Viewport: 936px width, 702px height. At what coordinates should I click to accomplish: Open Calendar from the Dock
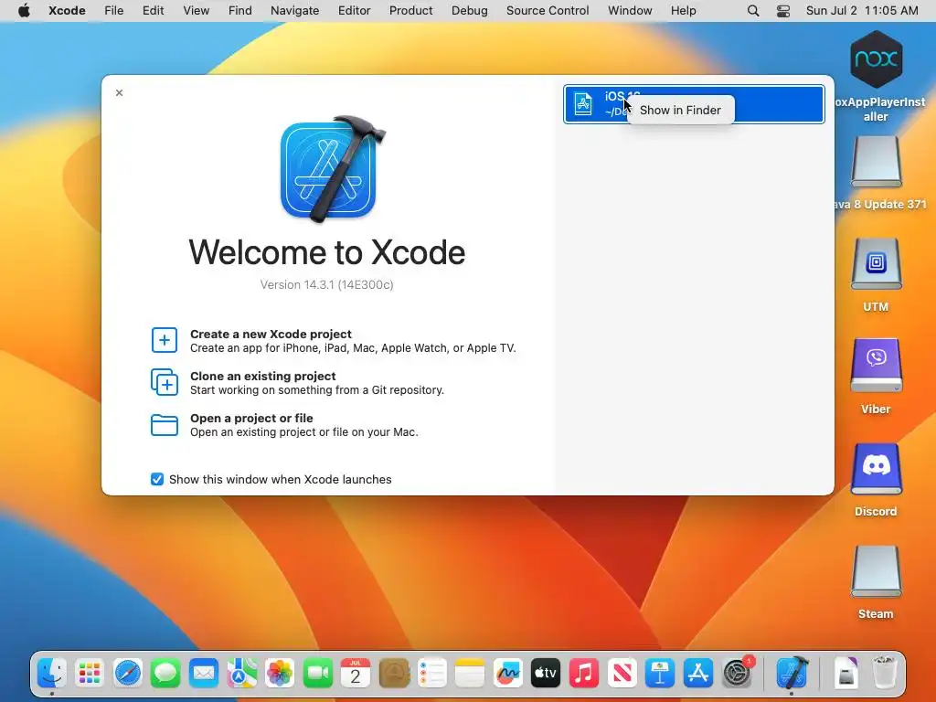pos(356,674)
